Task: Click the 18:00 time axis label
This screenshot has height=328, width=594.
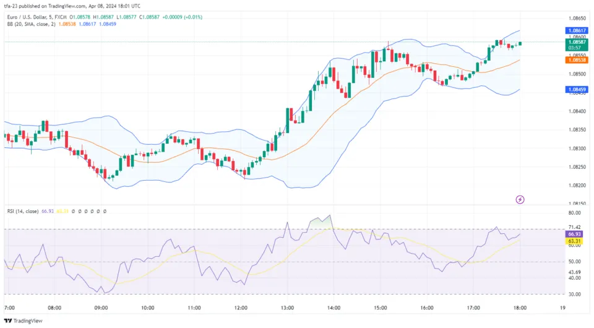Action: [x=520, y=308]
